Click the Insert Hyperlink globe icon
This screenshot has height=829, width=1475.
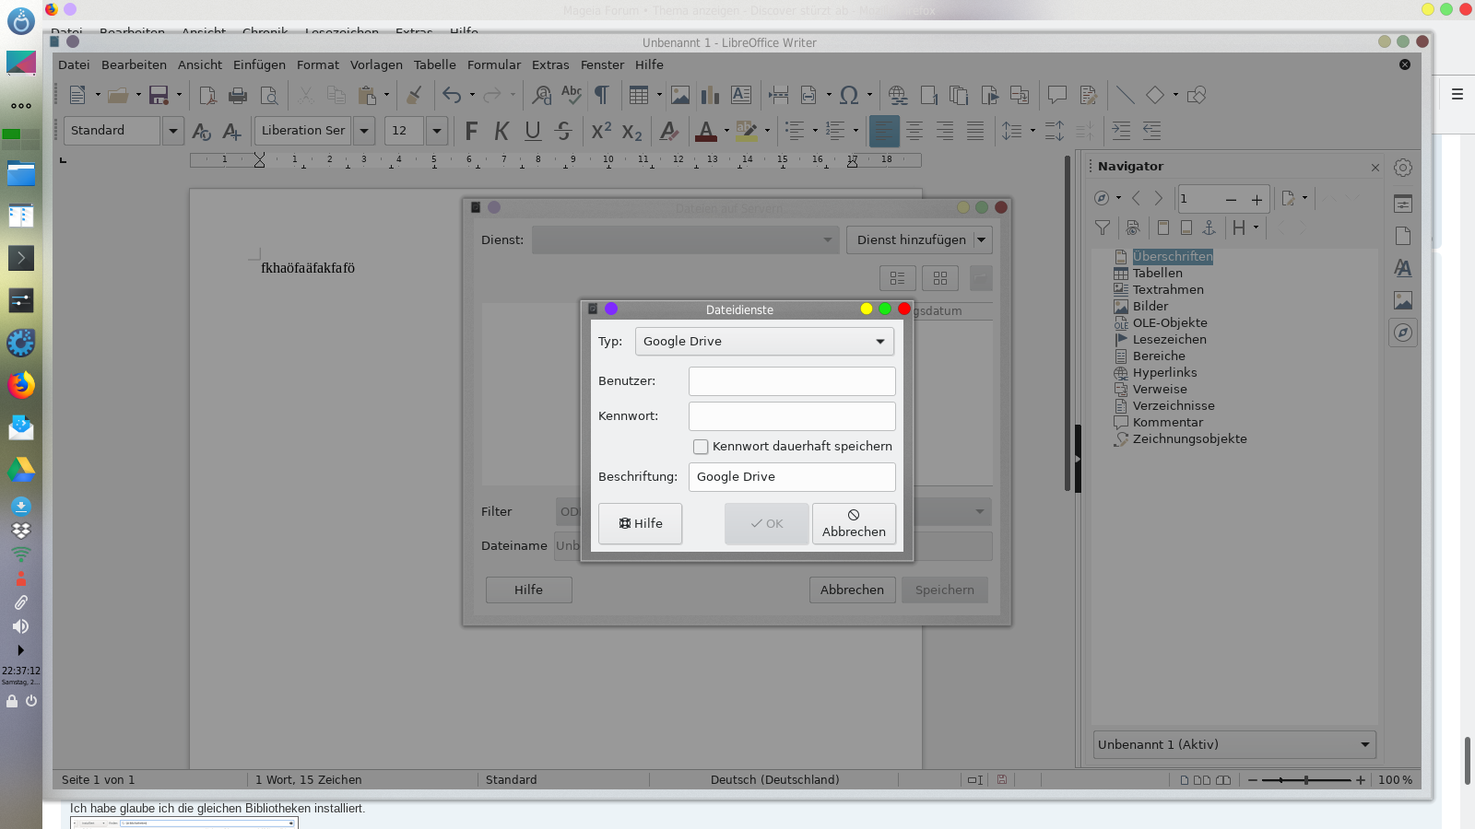tap(898, 95)
